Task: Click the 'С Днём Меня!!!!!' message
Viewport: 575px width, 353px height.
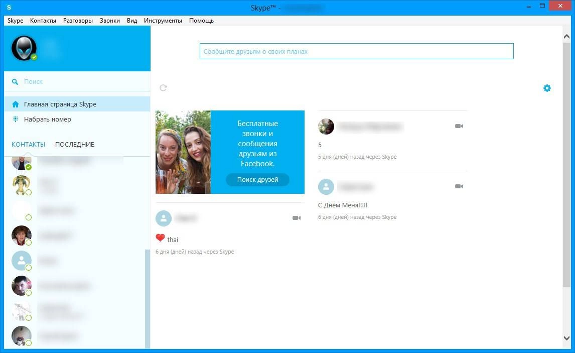Action: (x=343, y=205)
